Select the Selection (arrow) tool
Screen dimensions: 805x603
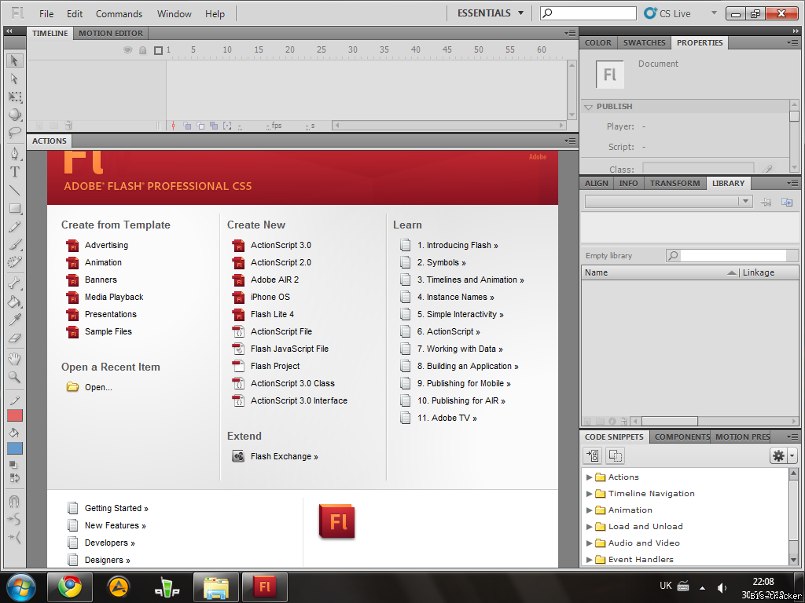pos(14,60)
